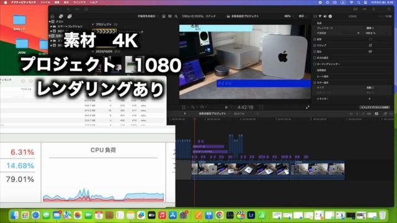This screenshot has height=223, width=397.
Task: Open Final Cut Pro from the Dock
Action: [241, 215]
